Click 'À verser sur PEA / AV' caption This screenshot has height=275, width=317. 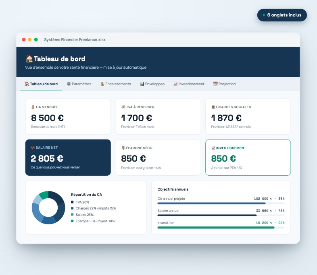[x=227, y=168]
